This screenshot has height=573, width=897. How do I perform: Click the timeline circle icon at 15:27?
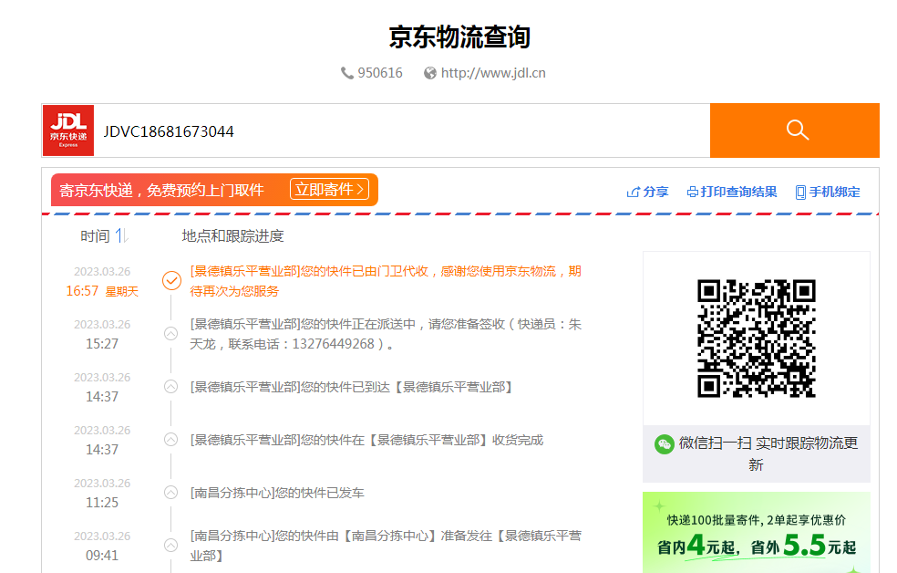coord(171,334)
